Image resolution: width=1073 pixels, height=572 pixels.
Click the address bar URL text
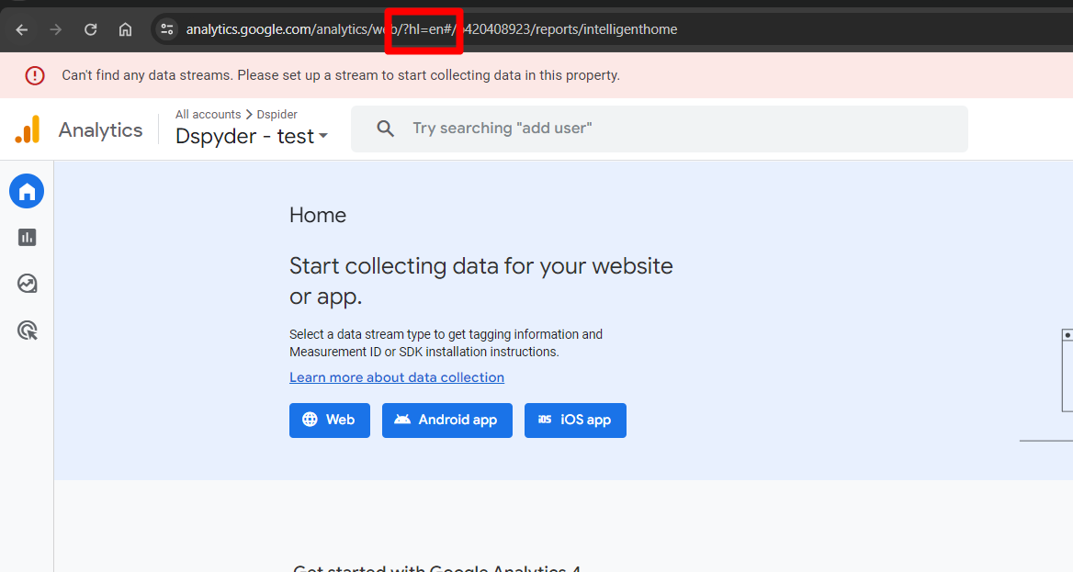pos(432,29)
